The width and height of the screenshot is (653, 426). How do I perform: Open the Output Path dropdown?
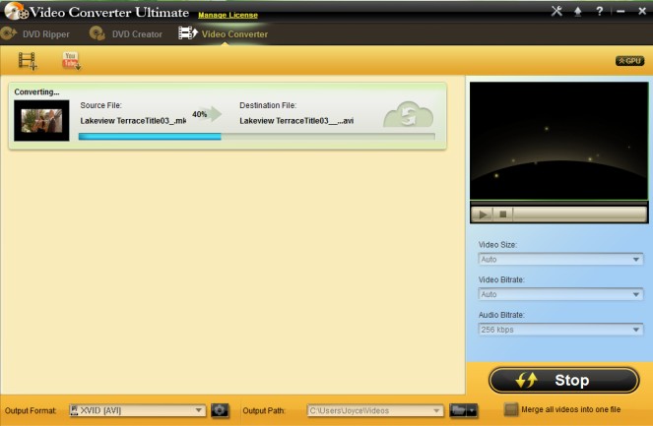click(x=375, y=410)
